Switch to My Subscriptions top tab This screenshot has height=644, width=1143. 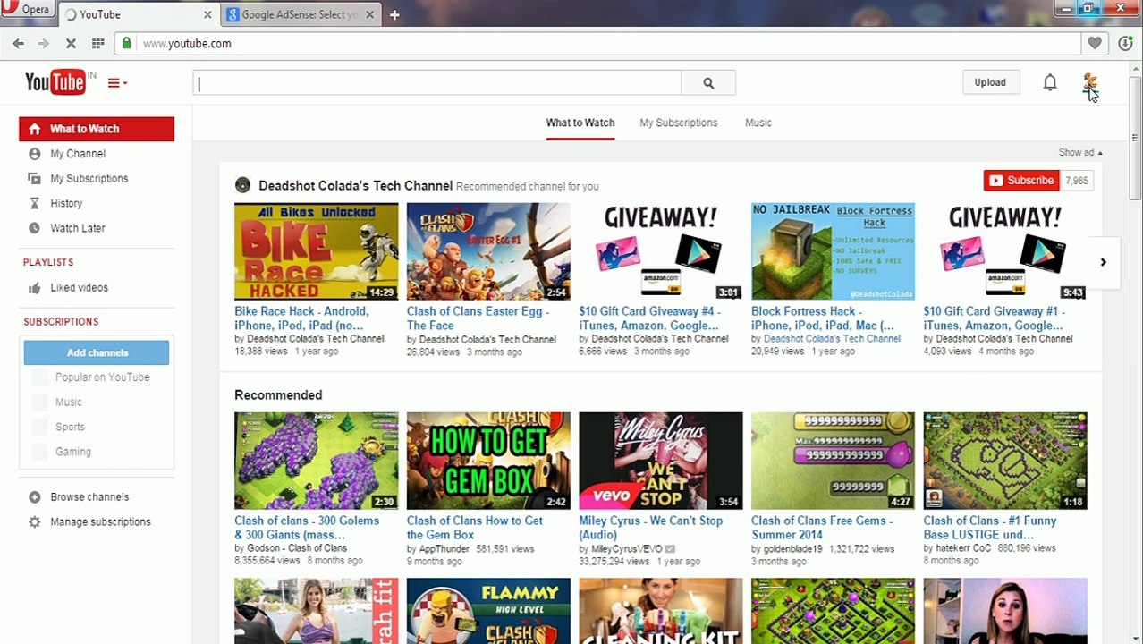coord(678,123)
